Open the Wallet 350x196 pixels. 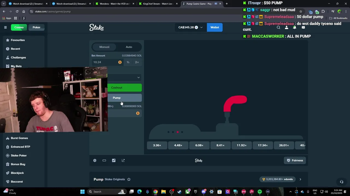(x=215, y=27)
